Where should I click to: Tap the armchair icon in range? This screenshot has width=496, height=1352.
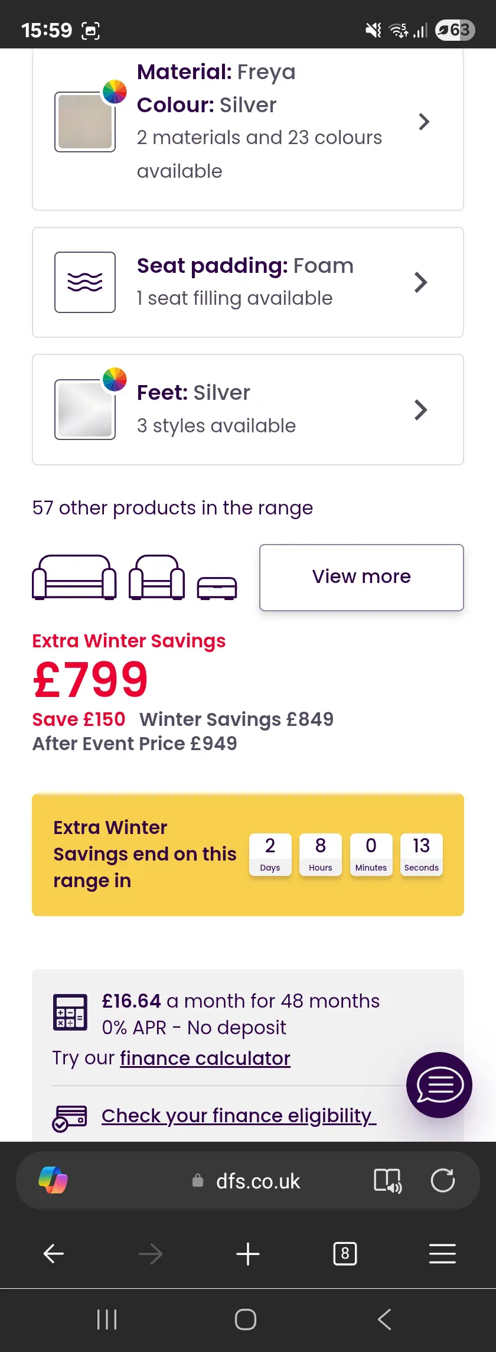(x=156, y=577)
